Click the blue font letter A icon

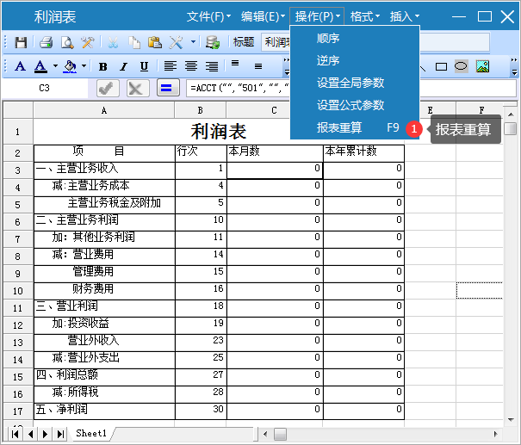[21, 66]
